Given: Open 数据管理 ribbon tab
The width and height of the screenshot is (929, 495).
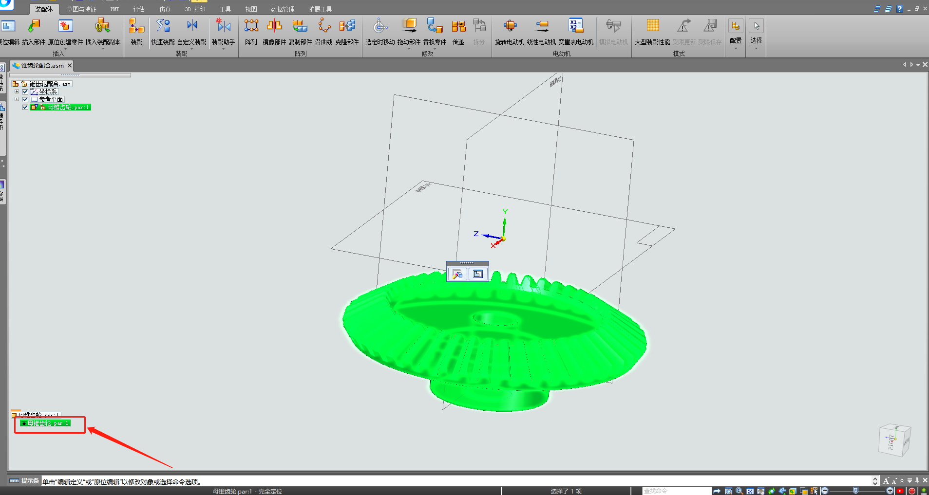Looking at the screenshot, I should 283,9.
